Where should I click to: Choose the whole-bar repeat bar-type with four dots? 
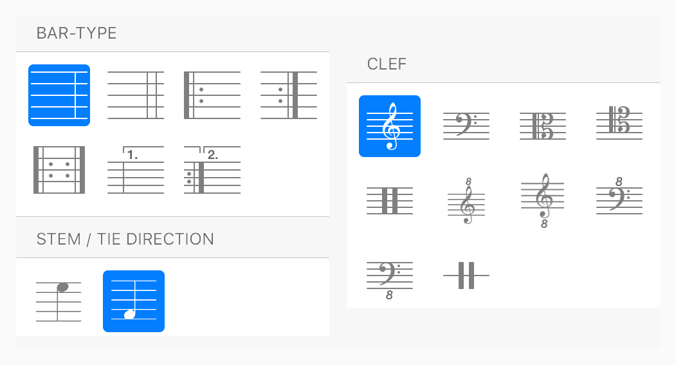coord(59,170)
